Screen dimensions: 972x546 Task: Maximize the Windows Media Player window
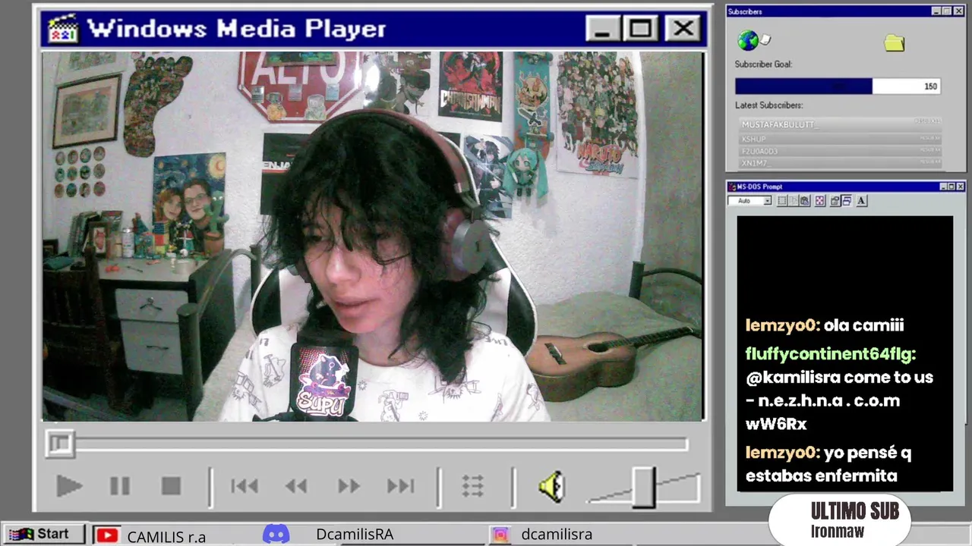640,29
